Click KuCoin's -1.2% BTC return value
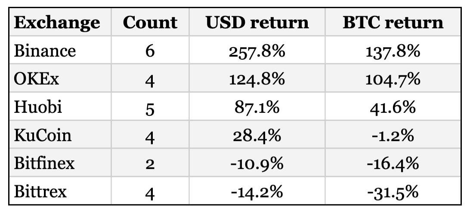 (x=393, y=135)
